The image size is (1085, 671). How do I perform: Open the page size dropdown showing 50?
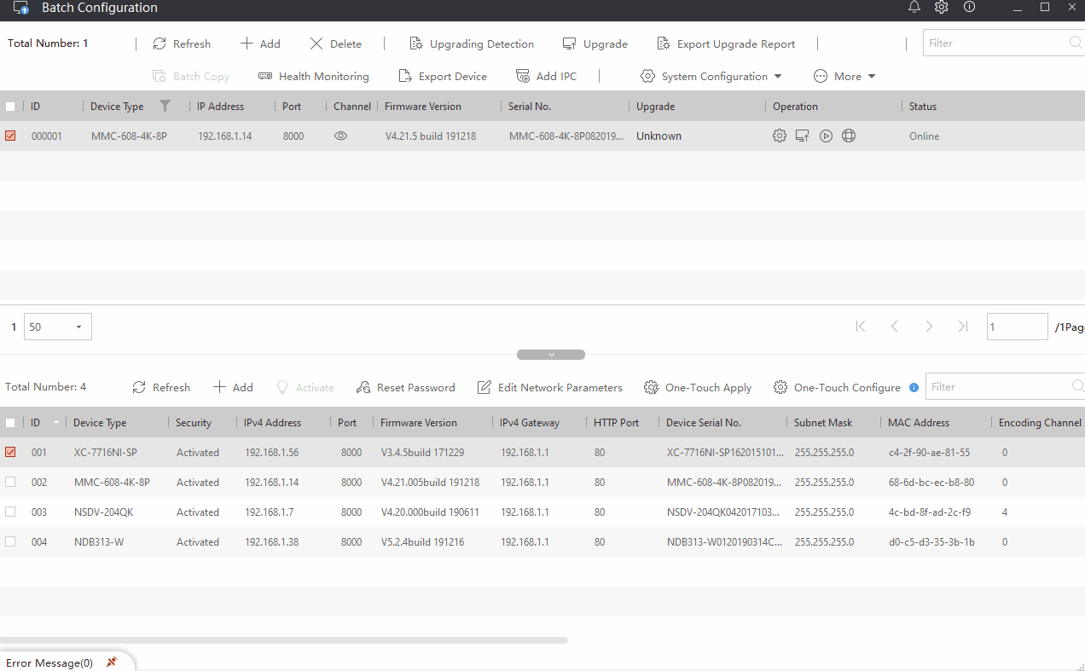click(x=58, y=327)
